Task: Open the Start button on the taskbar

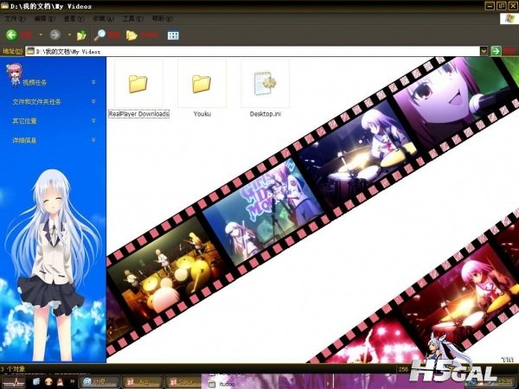Action: tap(13, 382)
